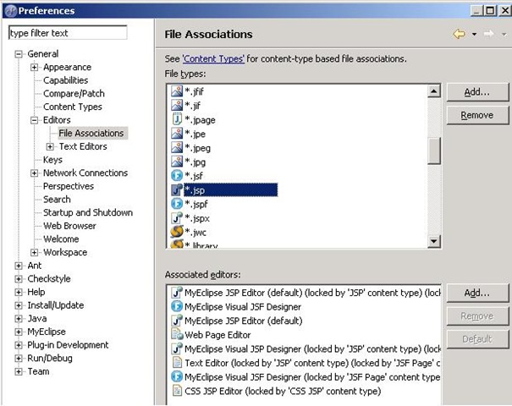The width and height of the screenshot is (512, 406).
Task: Select Capabilities in the tree
Action: coord(66,80)
